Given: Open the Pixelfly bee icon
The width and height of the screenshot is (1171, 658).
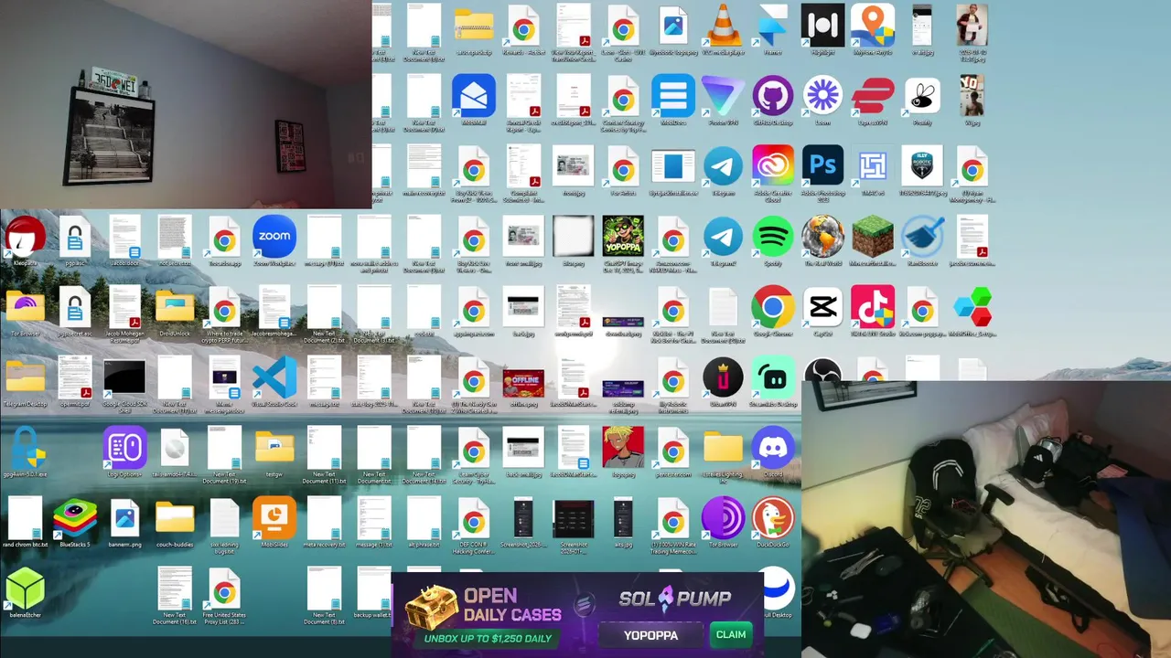Looking at the screenshot, I should coord(922,96).
